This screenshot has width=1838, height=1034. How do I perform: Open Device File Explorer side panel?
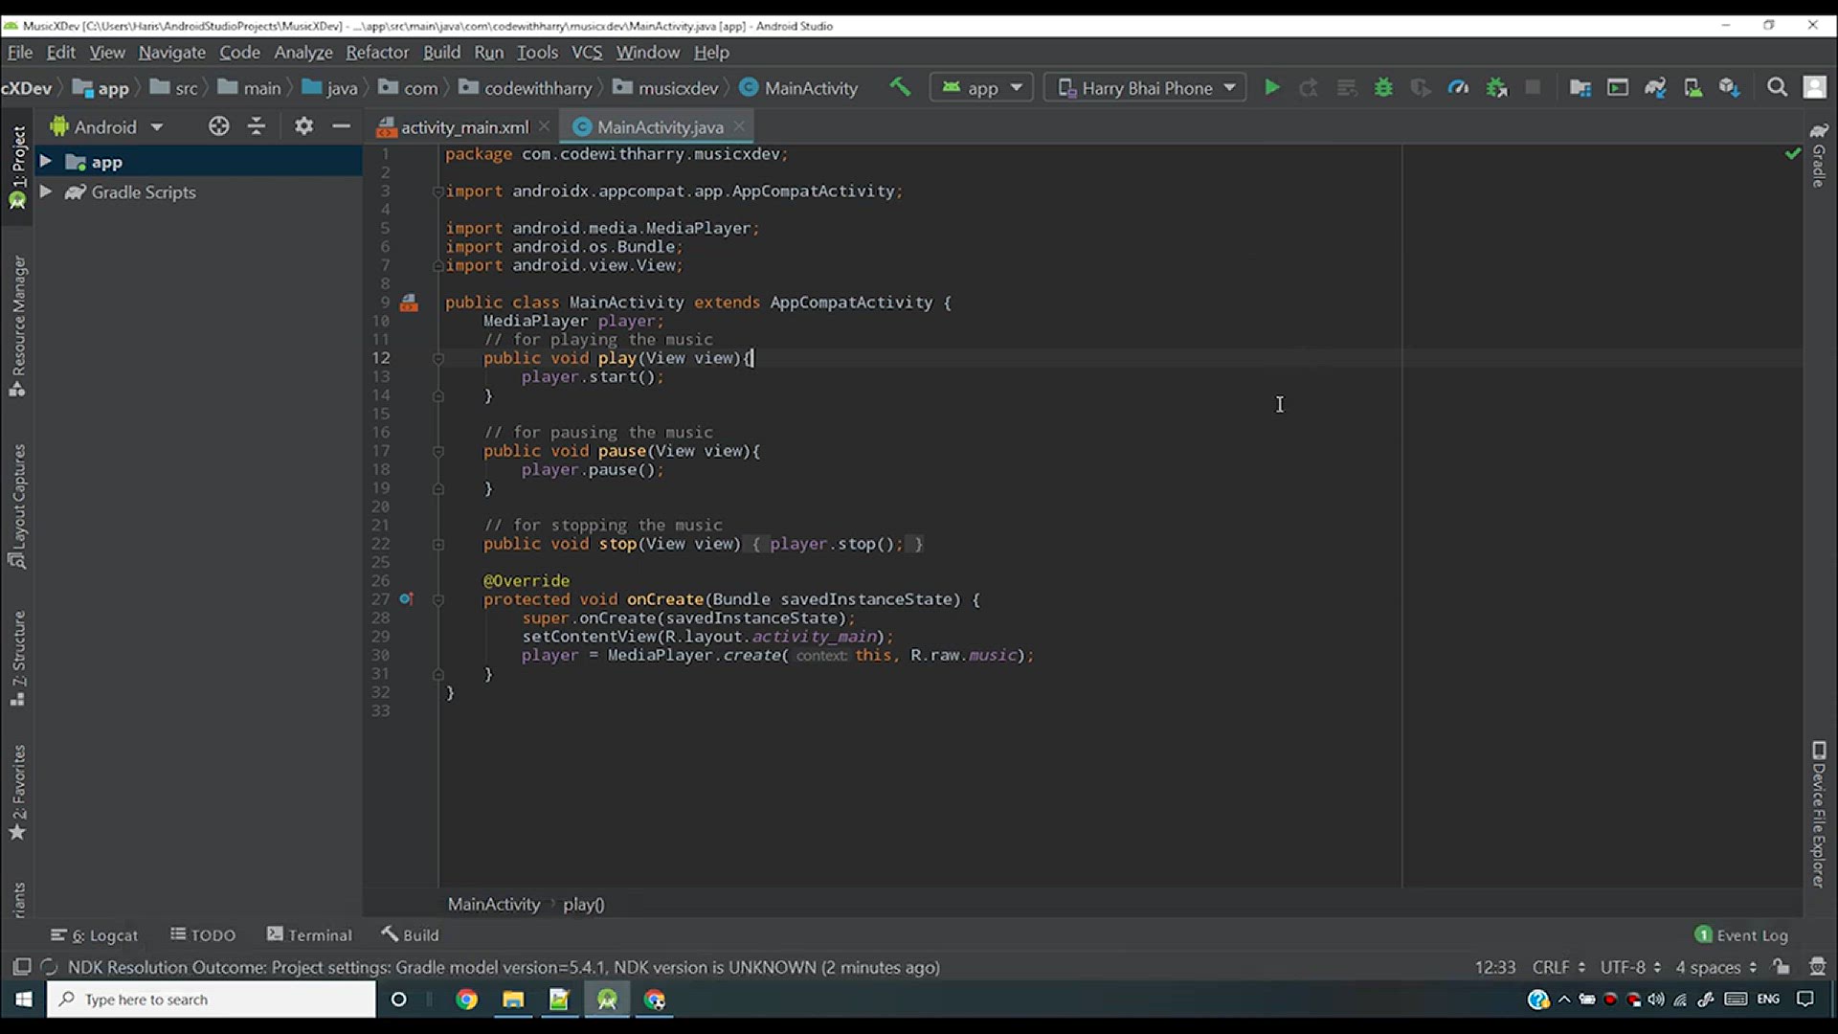[x=1819, y=815]
